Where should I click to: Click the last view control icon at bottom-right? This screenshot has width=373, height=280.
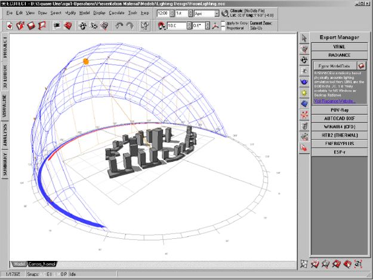[x=358, y=264]
